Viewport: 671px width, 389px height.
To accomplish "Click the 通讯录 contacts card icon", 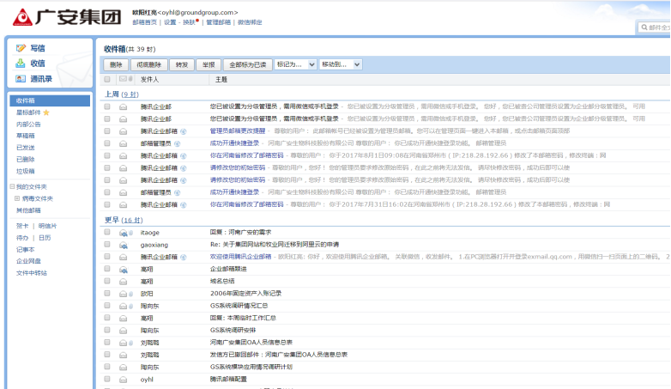I will (21, 79).
